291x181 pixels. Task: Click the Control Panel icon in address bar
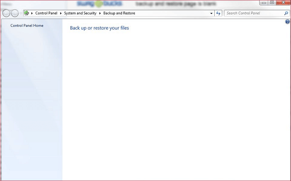[x=27, y=13]
